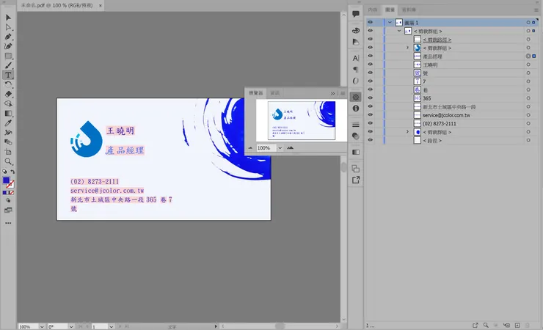543x330 pixels.
Task: Select the Gradient tool in toolbar
Action: coord(8,113)
